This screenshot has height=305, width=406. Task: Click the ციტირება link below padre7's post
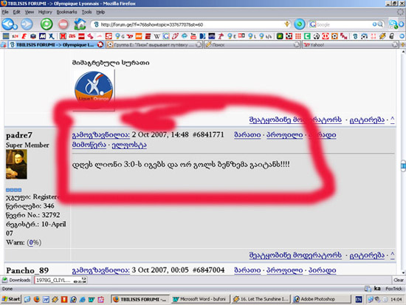pyautogui.click(x=367, y=256)
